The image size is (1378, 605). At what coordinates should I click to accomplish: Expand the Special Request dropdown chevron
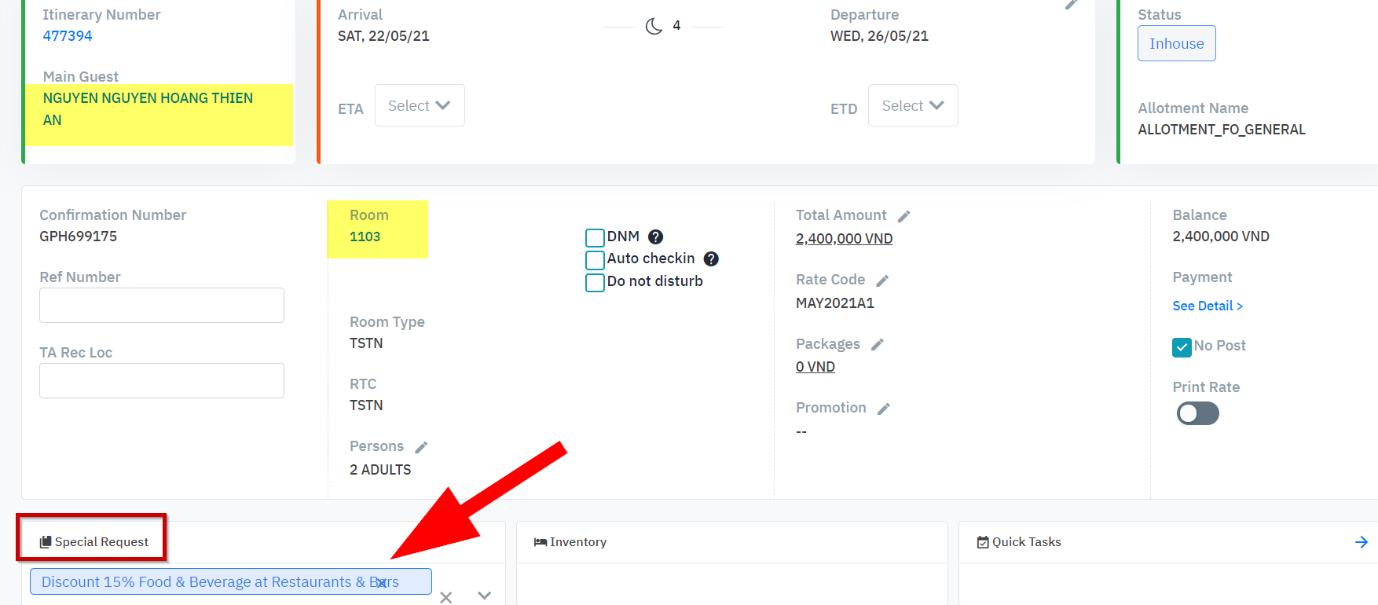click(x=484, y=596)
